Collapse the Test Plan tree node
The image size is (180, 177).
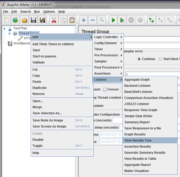click(x=4, y=28)
